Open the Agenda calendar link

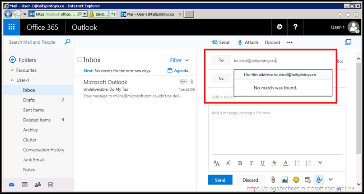click(x=177, y=71)
